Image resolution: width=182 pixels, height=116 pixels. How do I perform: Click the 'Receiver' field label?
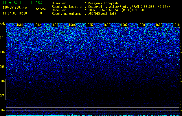pos(59,10)
